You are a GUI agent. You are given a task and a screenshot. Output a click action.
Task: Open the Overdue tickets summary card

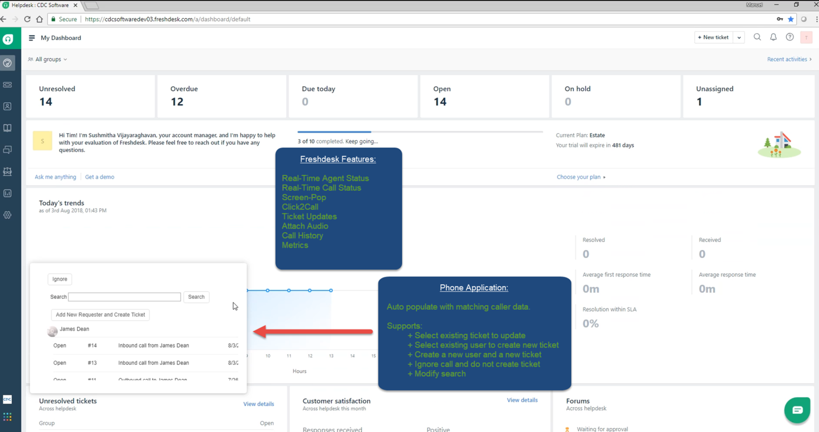coord(221,96)
